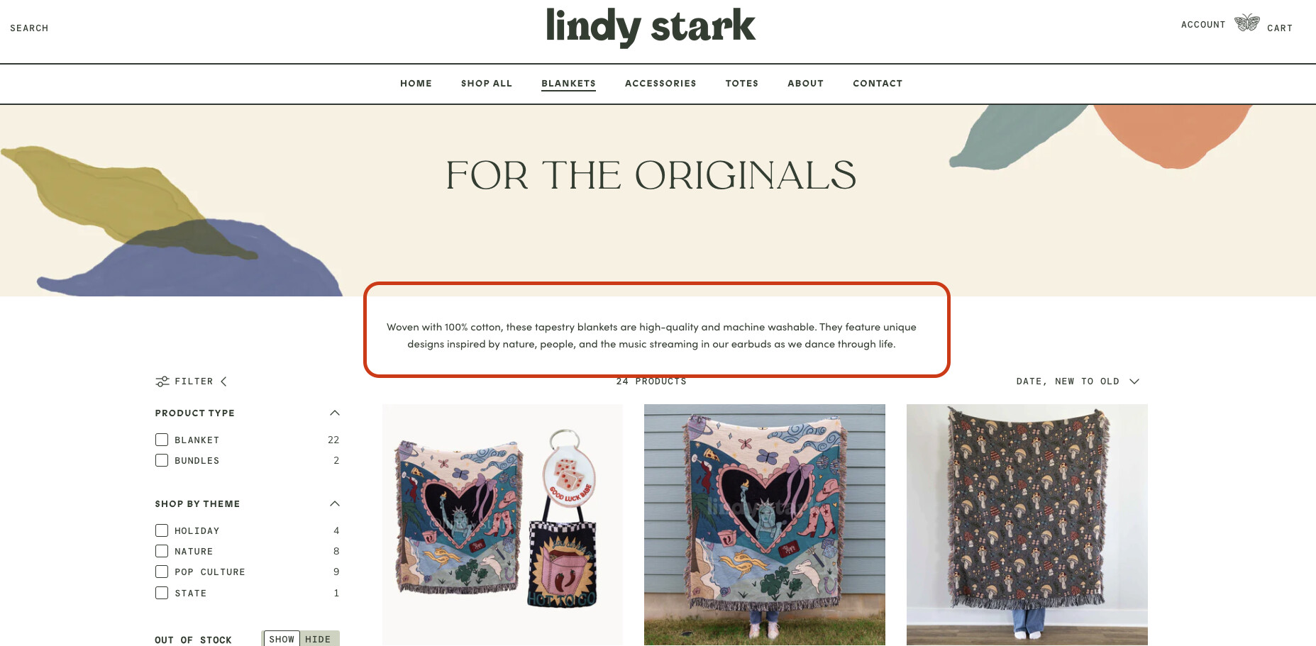Viewport: 1316px width, 646px height.
Task: Collapse the Shop By Theme section
Action: coord(335,503)
